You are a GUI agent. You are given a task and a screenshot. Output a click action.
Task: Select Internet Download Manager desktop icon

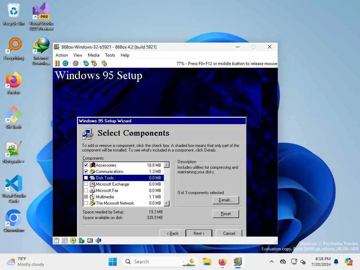coord(41,51)
